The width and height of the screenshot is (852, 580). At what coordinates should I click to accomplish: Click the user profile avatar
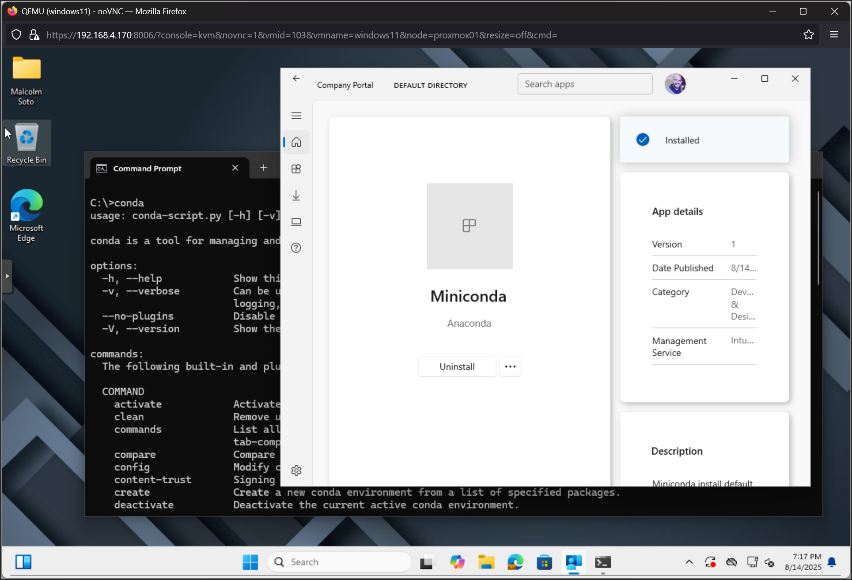click(675, 84)
